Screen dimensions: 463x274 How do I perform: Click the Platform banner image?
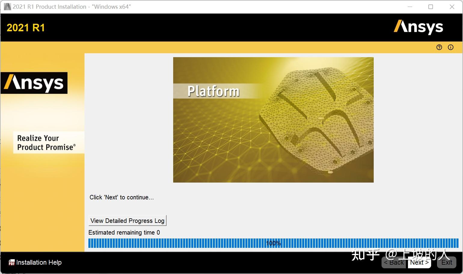[x=273, y=120]
